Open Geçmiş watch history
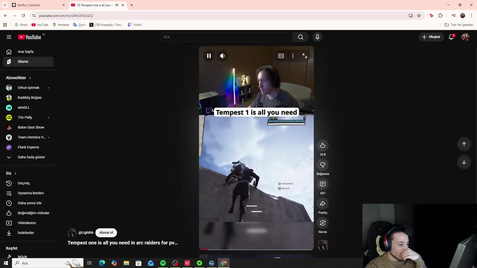The height and width of the screenshot is (268, 477). (x=28, y=183)
